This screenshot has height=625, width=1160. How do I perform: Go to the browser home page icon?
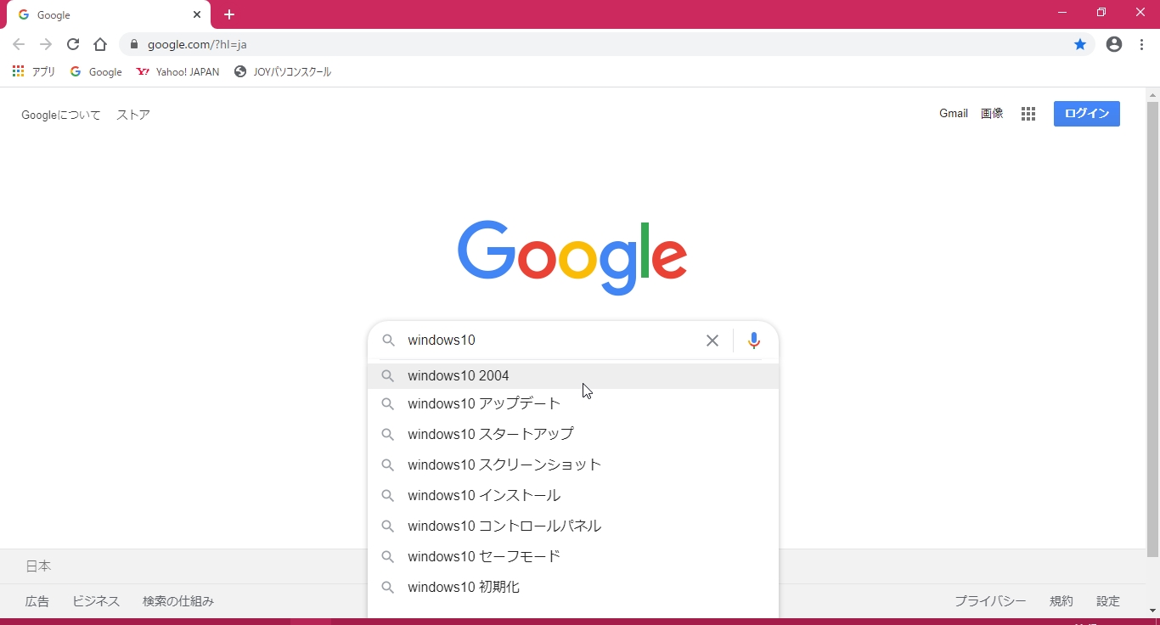click(x=100, y=44)
